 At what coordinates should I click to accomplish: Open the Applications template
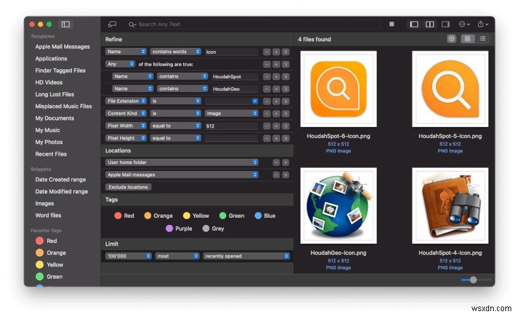click(51, 58)
